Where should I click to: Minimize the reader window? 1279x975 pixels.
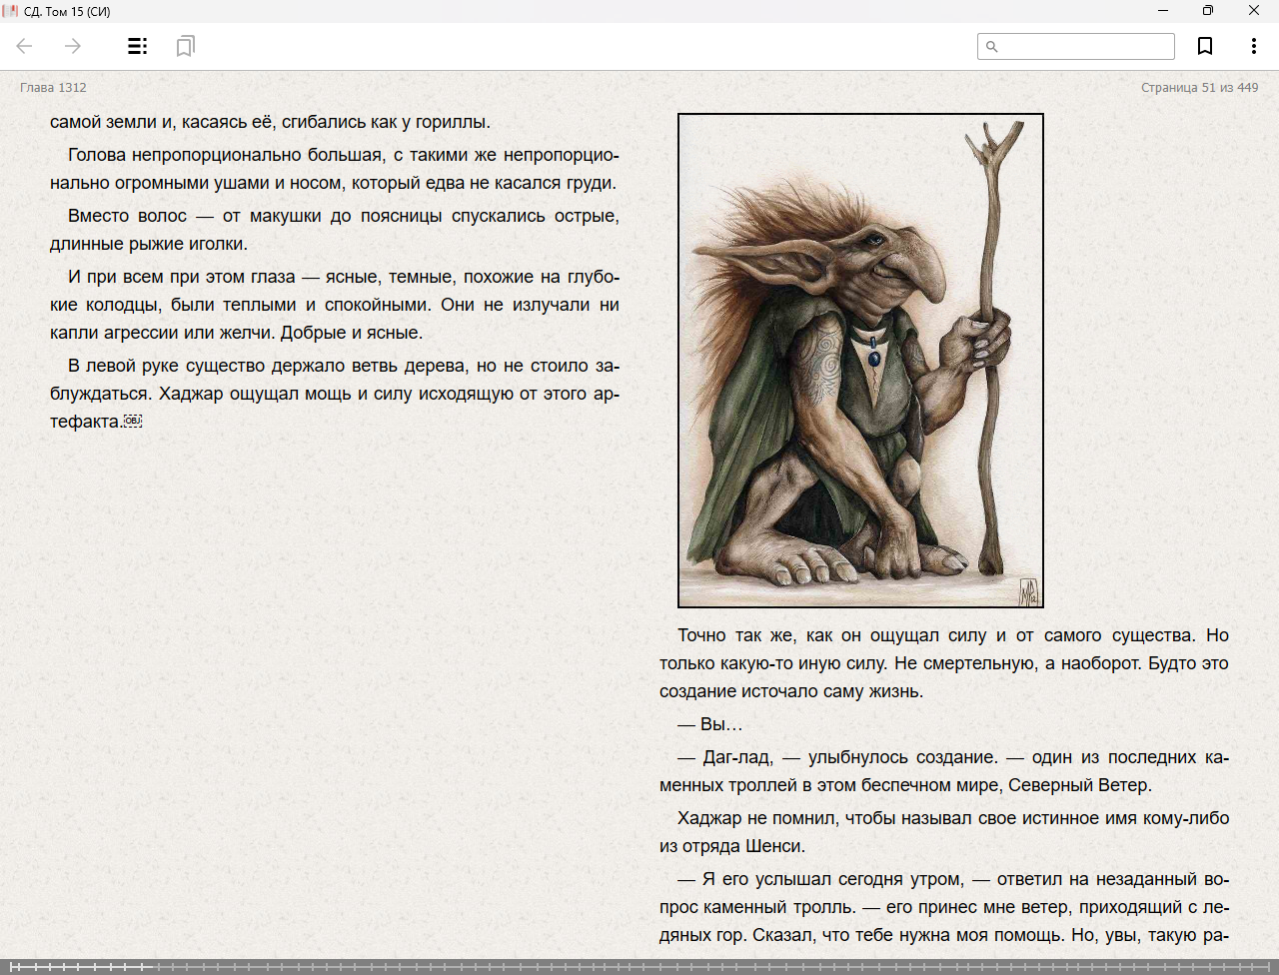(1163, 11)
